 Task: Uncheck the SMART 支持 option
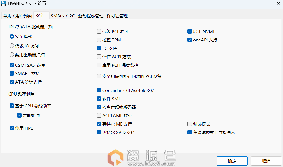click(x=12, y=73)
